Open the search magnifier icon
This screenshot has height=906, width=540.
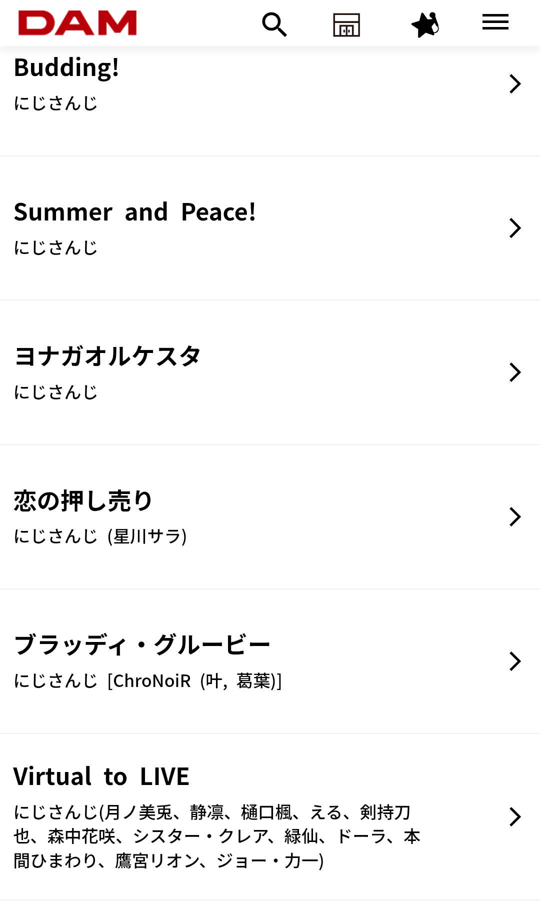[274, 24]
